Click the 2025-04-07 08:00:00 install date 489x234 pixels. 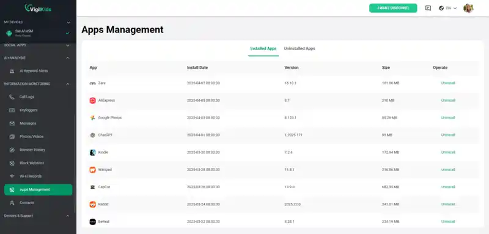[x=204, y=83]
